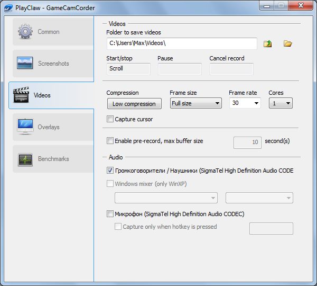
Task: Enable the Capture cursor checkbox
Action: click(110, 119)
